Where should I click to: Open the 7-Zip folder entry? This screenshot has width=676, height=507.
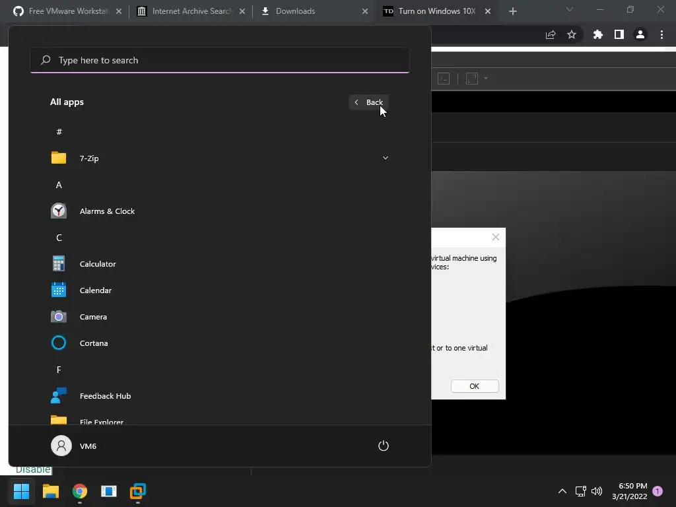coord(219,158)
